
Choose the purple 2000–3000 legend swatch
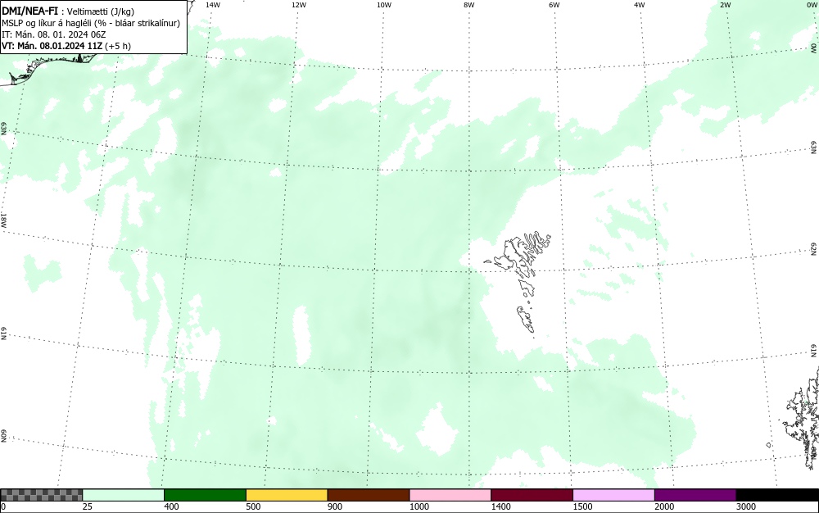695,495
